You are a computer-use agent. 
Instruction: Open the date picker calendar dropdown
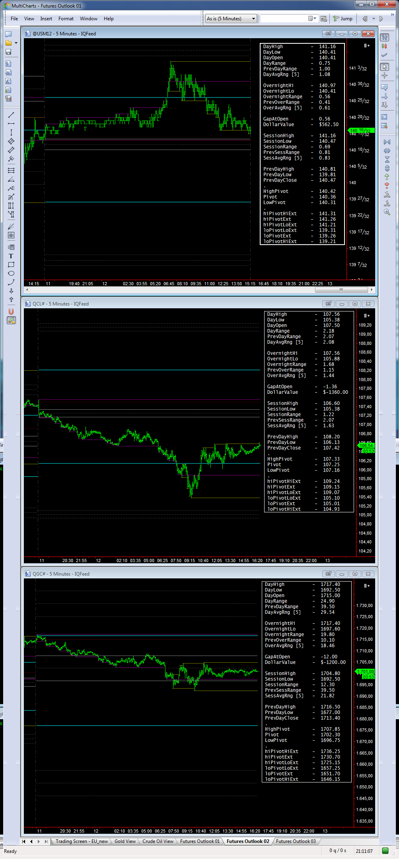pyautogui.click(x=312, y=19)
